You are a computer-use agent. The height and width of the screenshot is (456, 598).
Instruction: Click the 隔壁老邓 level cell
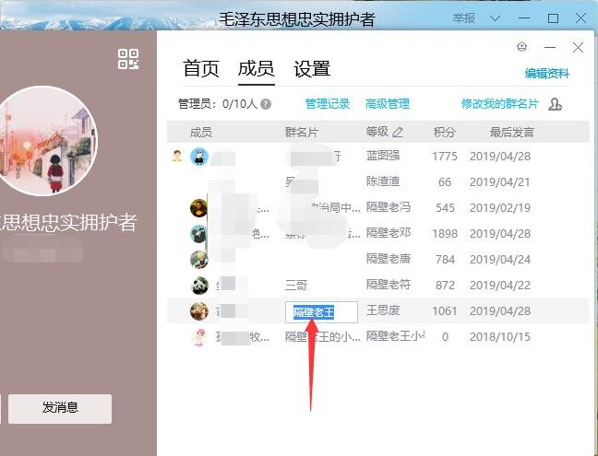[x=389, y=233]
